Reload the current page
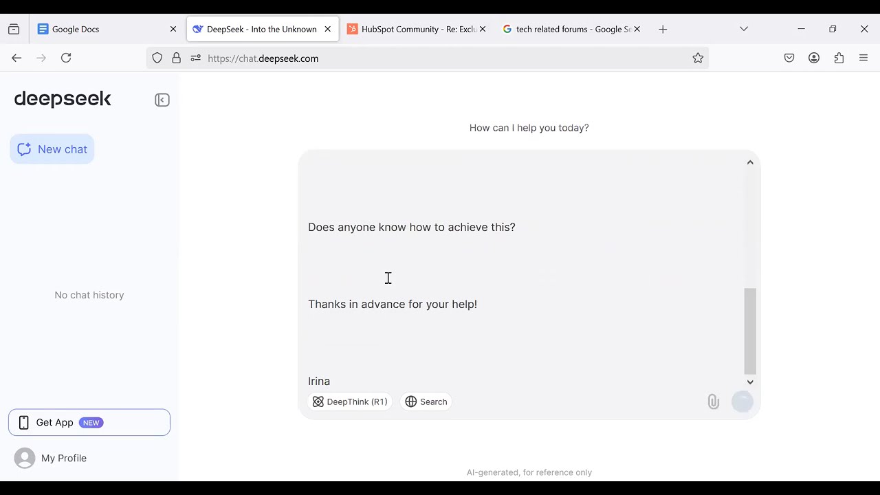880x495 pixels. point(66,58)
